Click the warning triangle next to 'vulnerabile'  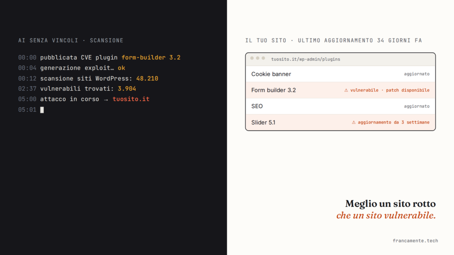346,90
